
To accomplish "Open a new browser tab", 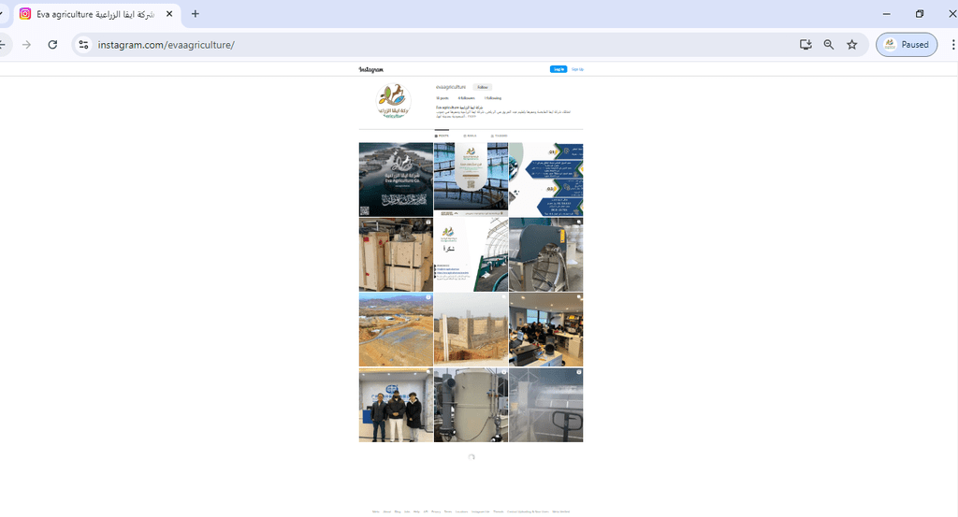I will pyautogui.click(x=195, y=13).
